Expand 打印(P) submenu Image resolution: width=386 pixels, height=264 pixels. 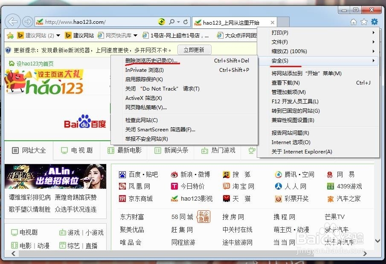318,33
